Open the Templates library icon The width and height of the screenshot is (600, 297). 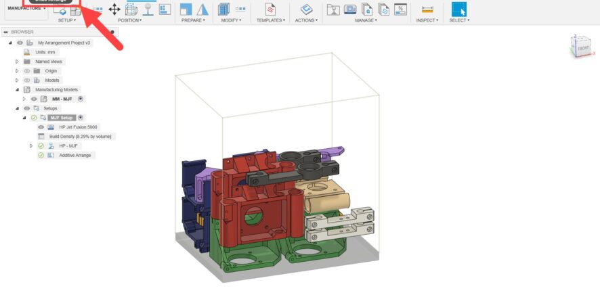point(270,9)
